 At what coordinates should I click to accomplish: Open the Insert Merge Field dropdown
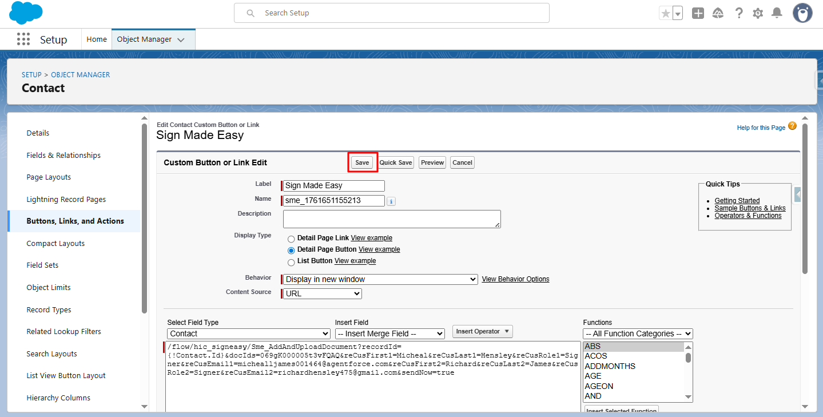(389, 333)
